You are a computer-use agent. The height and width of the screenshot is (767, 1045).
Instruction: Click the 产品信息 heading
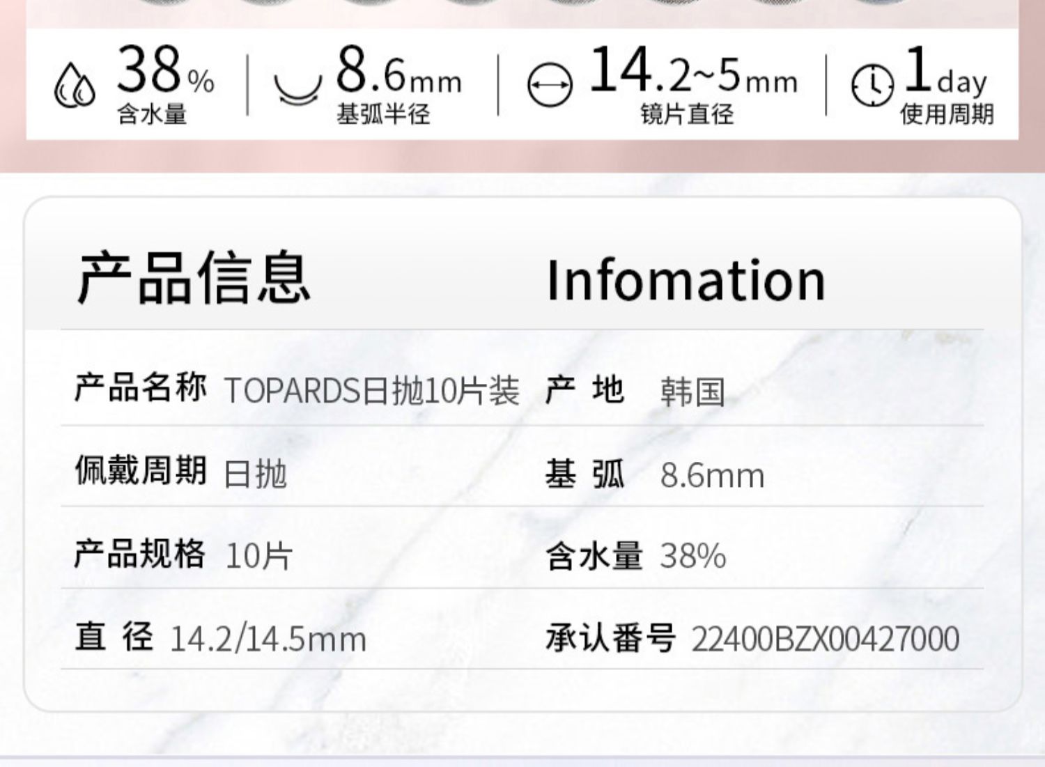[x=194, y=278]
